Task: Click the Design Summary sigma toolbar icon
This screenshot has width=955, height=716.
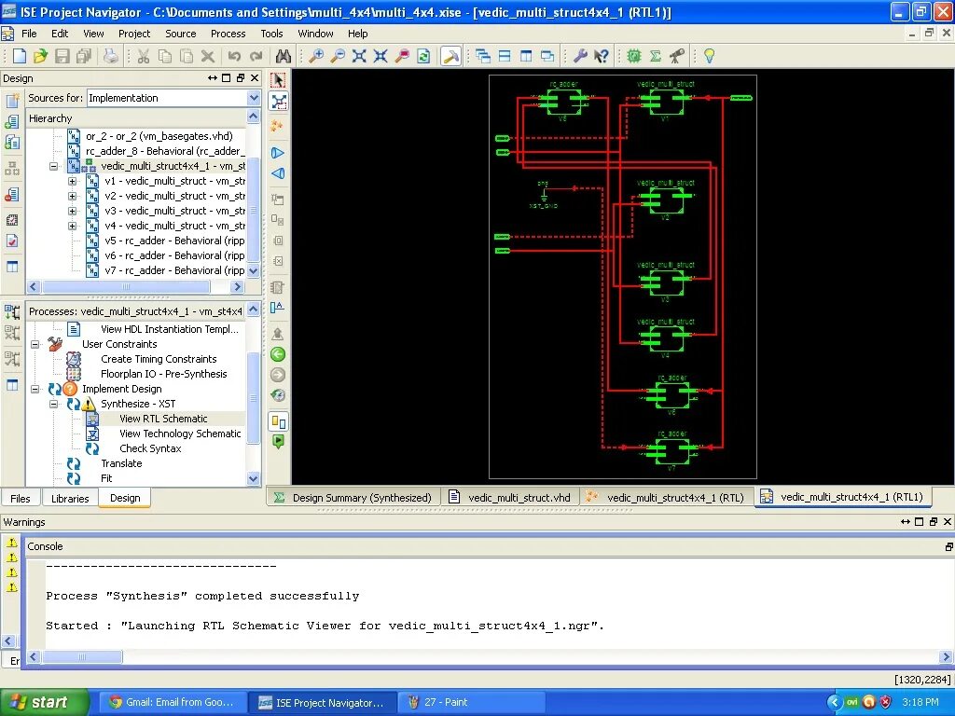Action: 656,56
